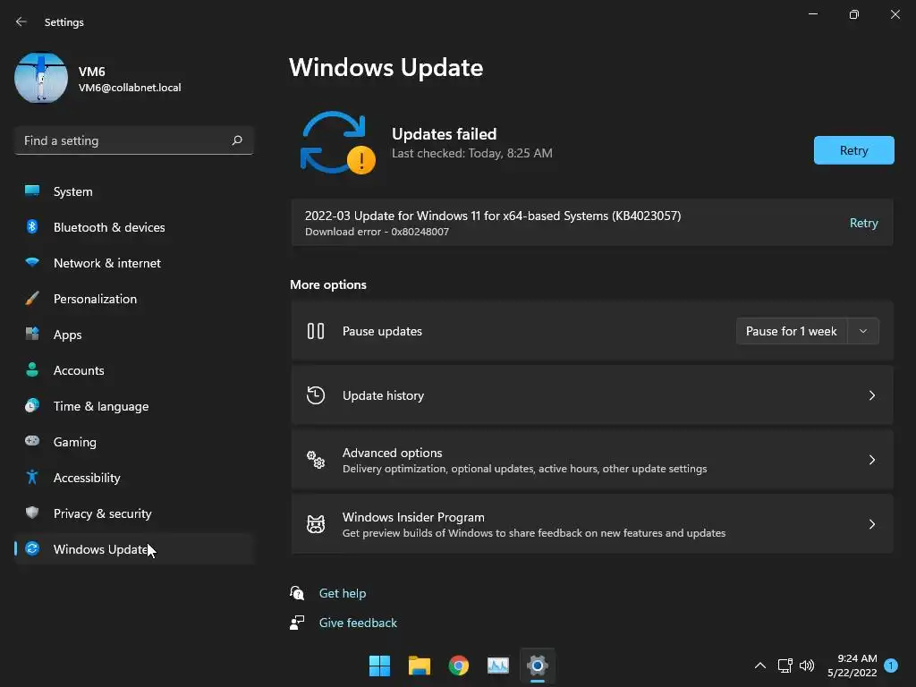Click the Windows Insider cat icon
Viewport: 916px width, 687px height.
coord(316,524)
